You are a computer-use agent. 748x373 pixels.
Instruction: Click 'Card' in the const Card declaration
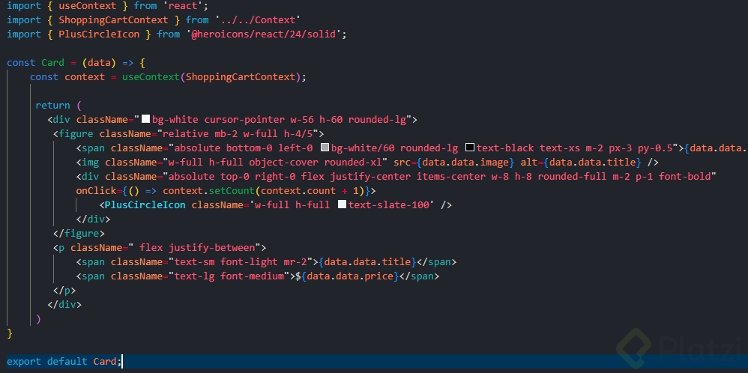coord(52,63)
